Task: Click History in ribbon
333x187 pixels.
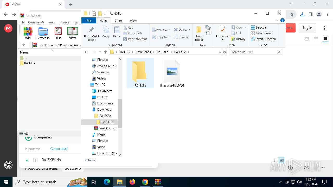Action: click(238, 39)
